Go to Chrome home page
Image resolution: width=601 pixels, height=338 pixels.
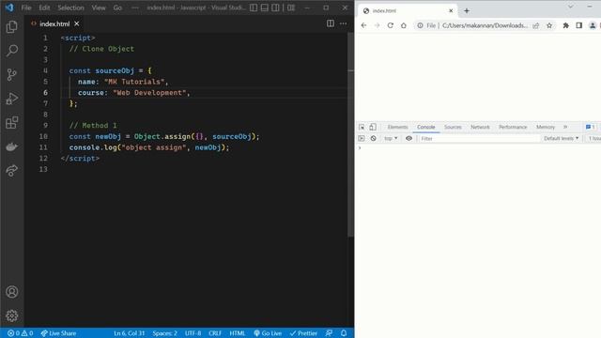pos(404,25)
